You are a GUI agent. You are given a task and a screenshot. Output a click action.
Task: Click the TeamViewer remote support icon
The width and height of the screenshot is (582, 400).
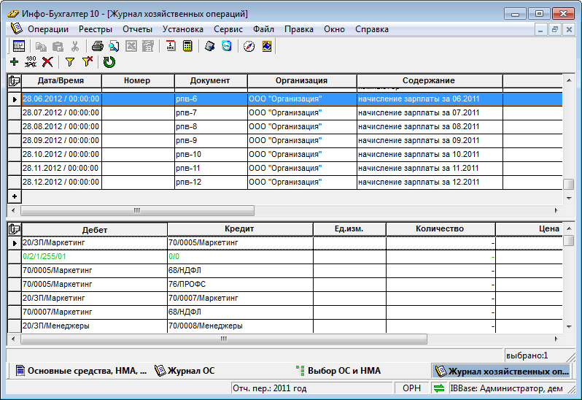pyautogui.click(x=226, y=46)
